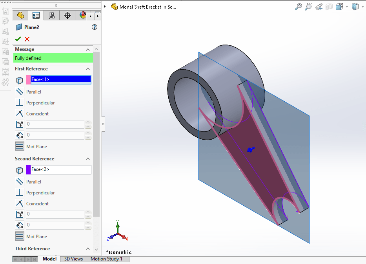Switch to the 3D Views tab
366x264 pixels.
click(73, 259)
